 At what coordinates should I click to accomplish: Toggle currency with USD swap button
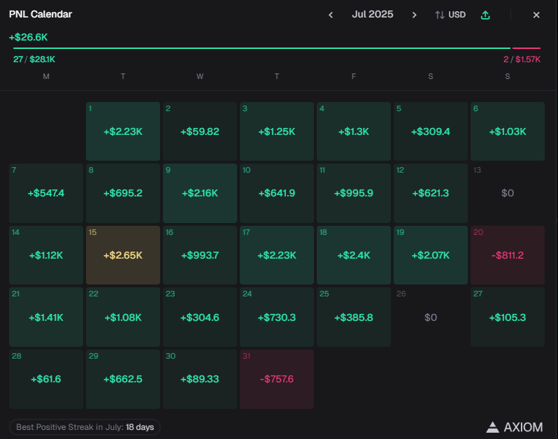pyautogui.click(x=450, y=15)
